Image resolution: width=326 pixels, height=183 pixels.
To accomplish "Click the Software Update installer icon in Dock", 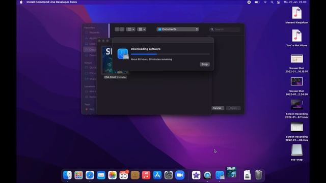I will [220, 175].
